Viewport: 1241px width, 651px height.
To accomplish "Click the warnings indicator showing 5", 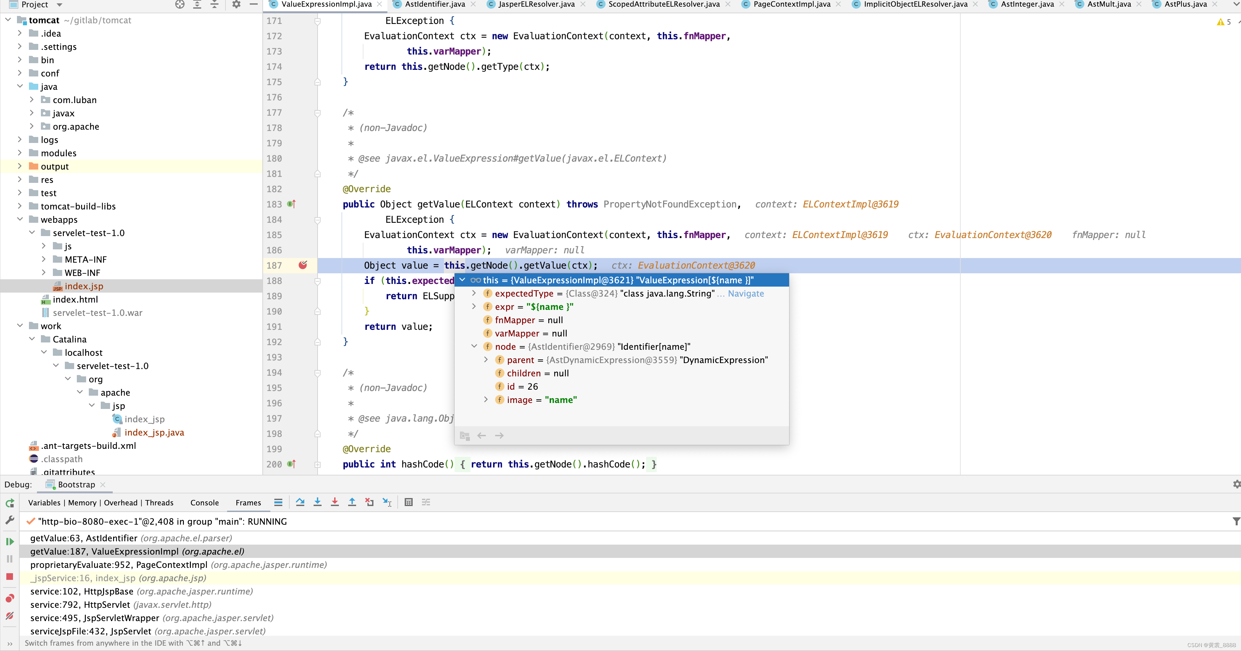I will click(1223, 22).
